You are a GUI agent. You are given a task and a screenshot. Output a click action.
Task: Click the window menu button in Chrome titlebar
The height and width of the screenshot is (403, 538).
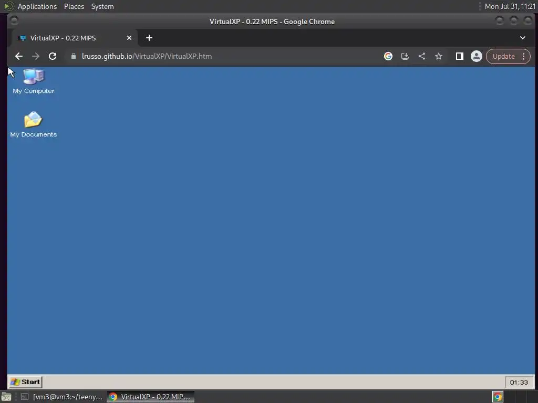click(14, 21)
